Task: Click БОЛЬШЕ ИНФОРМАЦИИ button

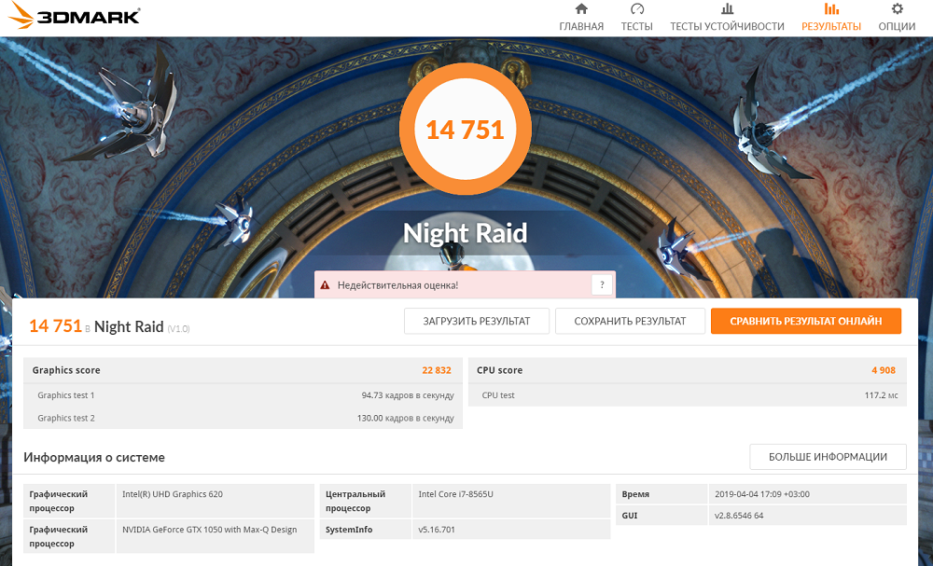Action: (828, 457)
